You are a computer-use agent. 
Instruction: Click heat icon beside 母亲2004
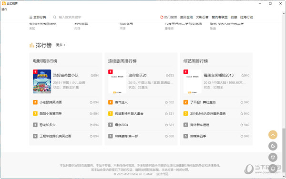[x=166, y=125]
